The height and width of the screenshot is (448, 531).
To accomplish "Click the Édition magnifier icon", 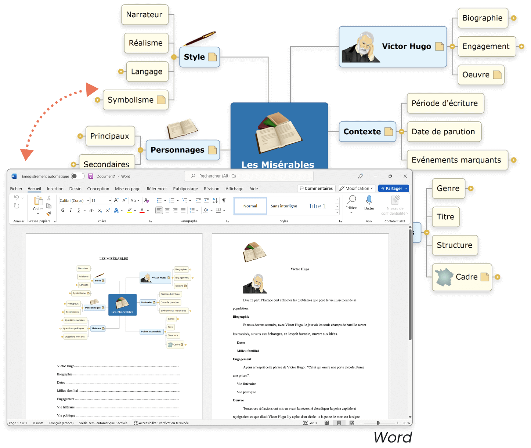I will tap(352, 200).
